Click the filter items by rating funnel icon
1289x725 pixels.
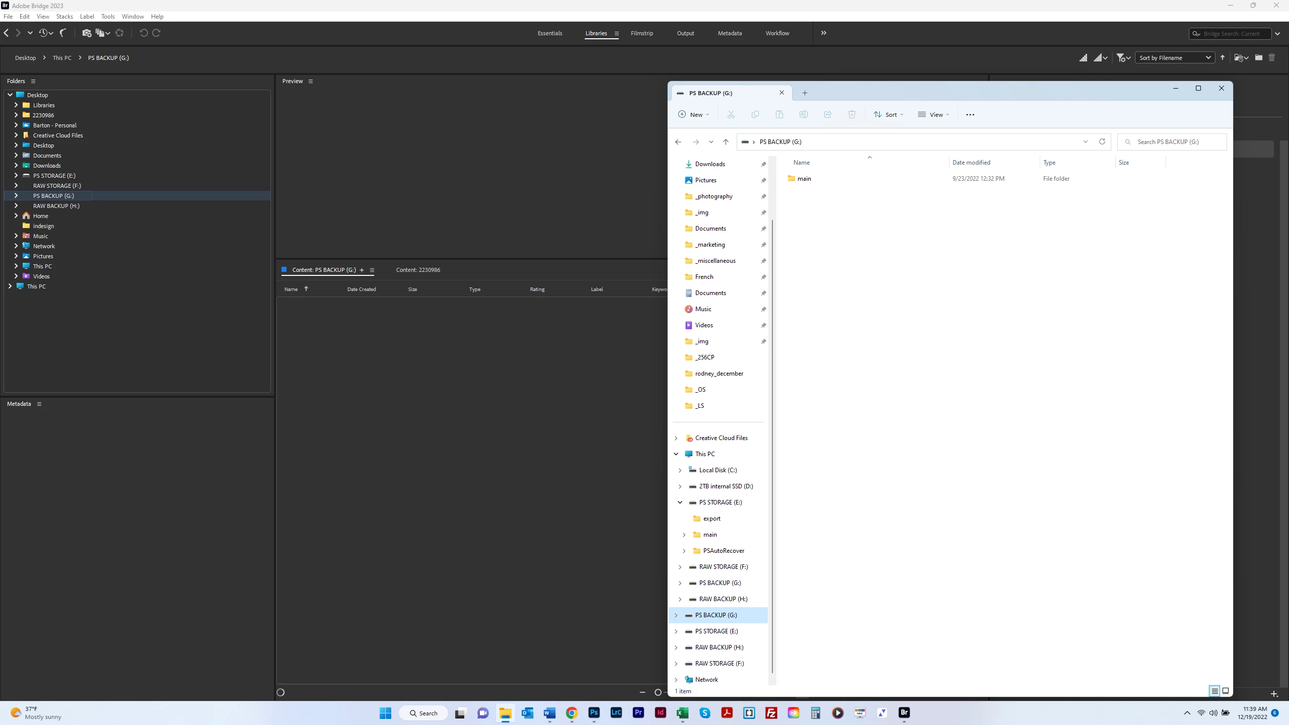pos(1121,58)
